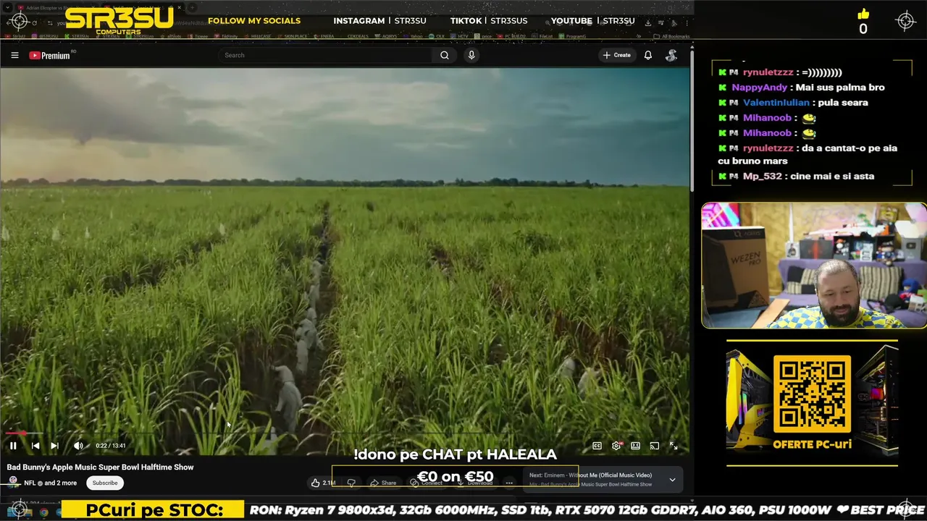Seek using the red video progress bar
The width and height of the screenshot is (927, 521).
point(344,433)
